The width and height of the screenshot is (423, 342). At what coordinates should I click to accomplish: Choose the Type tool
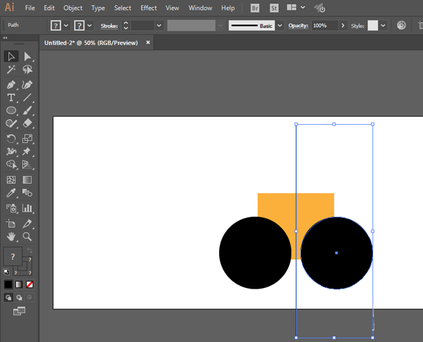coord(11,97)
